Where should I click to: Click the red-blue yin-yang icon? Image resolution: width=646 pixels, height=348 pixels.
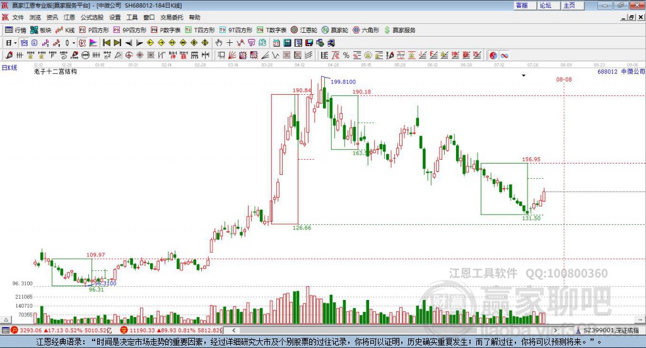pyautogui.click(x=493, y=55)
